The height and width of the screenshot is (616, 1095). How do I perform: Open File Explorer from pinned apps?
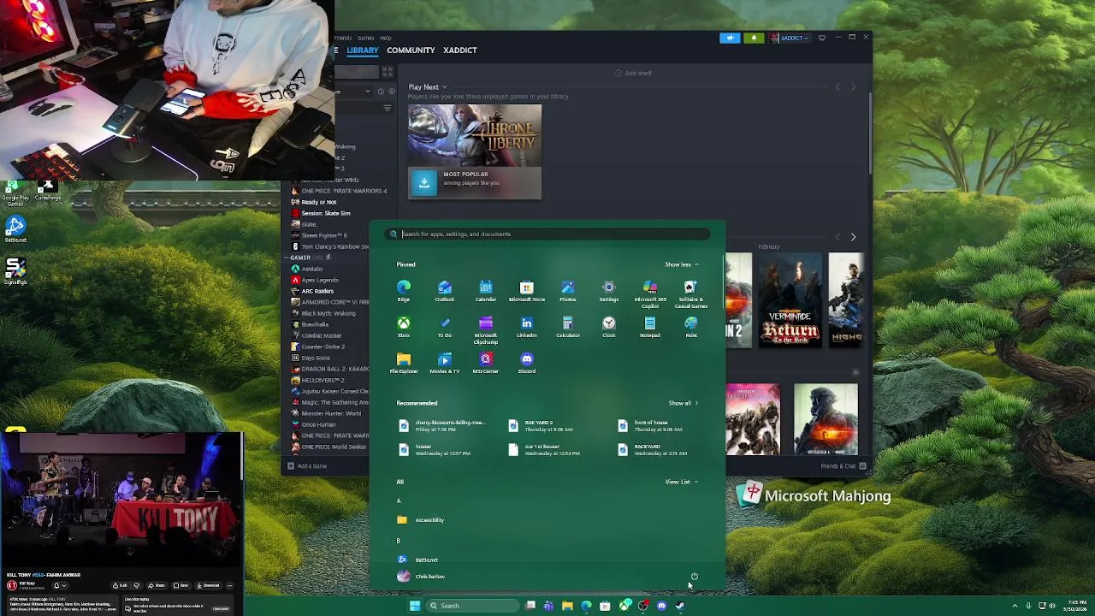(404, 363)
